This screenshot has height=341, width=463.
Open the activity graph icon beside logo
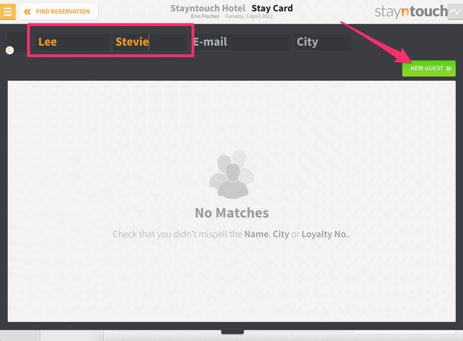click(x=455, y=12)
